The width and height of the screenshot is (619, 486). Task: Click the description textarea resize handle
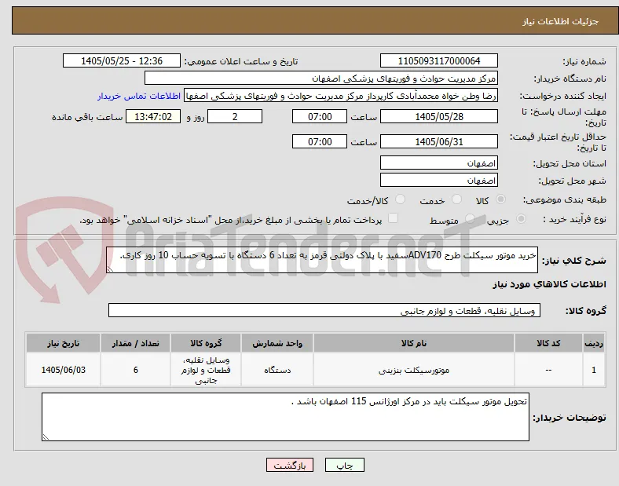pos(110,269)
